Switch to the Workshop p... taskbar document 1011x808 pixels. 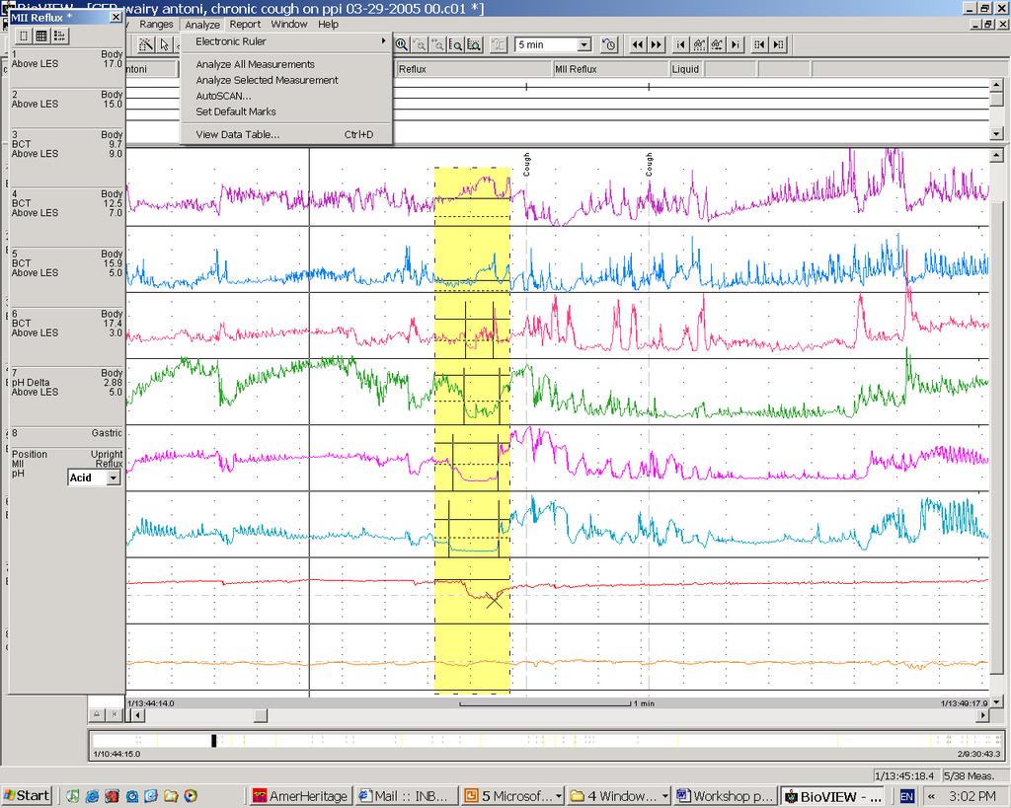(725, 796)
